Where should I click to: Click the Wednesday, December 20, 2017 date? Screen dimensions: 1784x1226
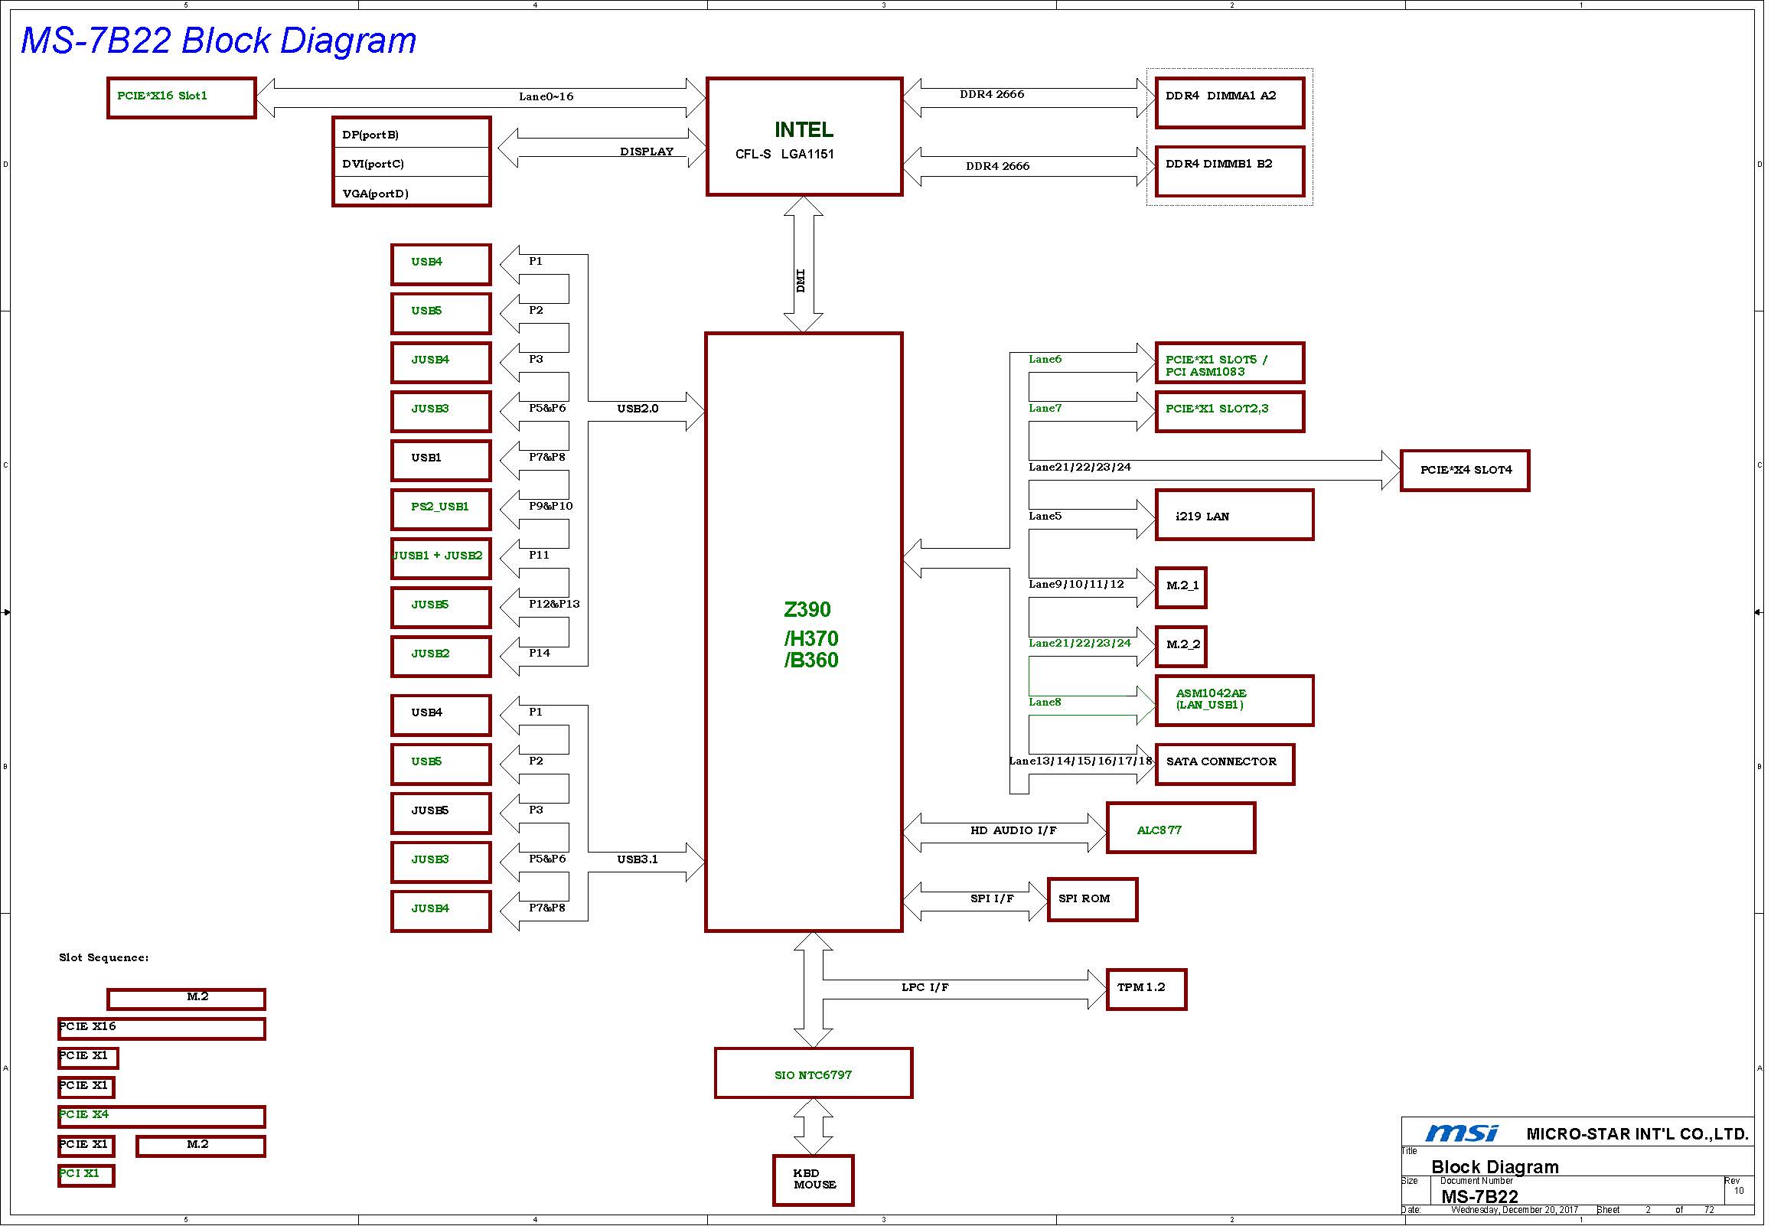pyautogui.click(x=1514, y=1210)
